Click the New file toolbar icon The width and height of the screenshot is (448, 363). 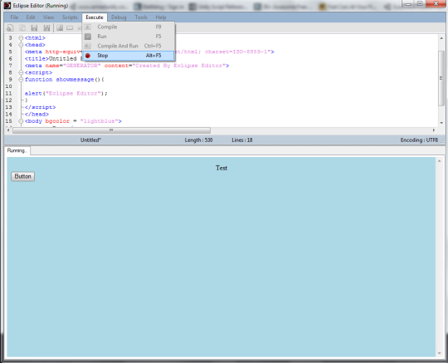(10, 27)
